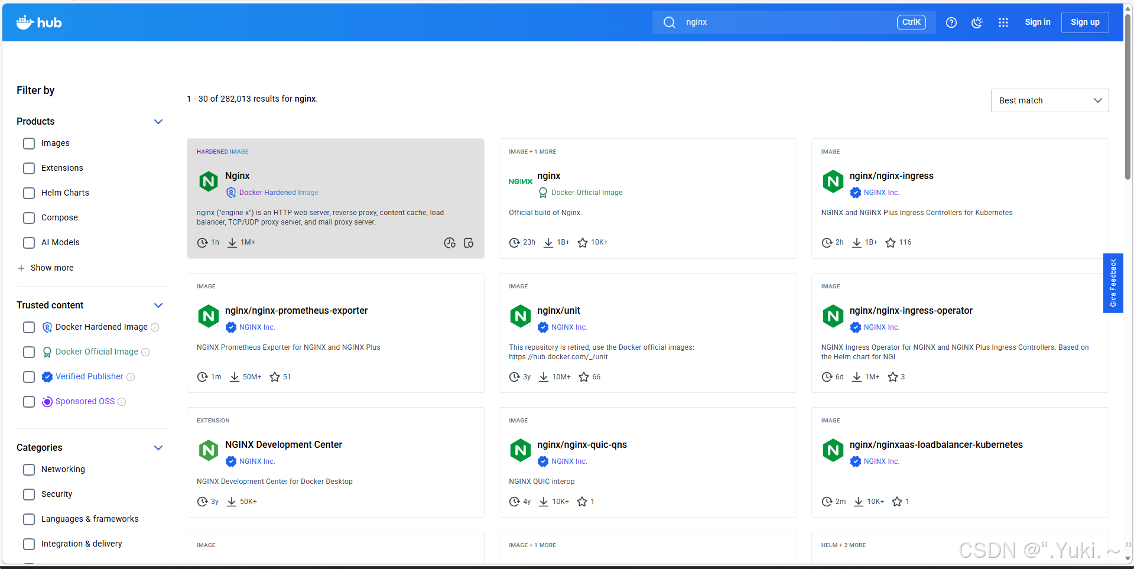Viewport: 1134px width, 569px height.
Task: Click Docker Official Image label on nginx card
Action: point(587,193)
